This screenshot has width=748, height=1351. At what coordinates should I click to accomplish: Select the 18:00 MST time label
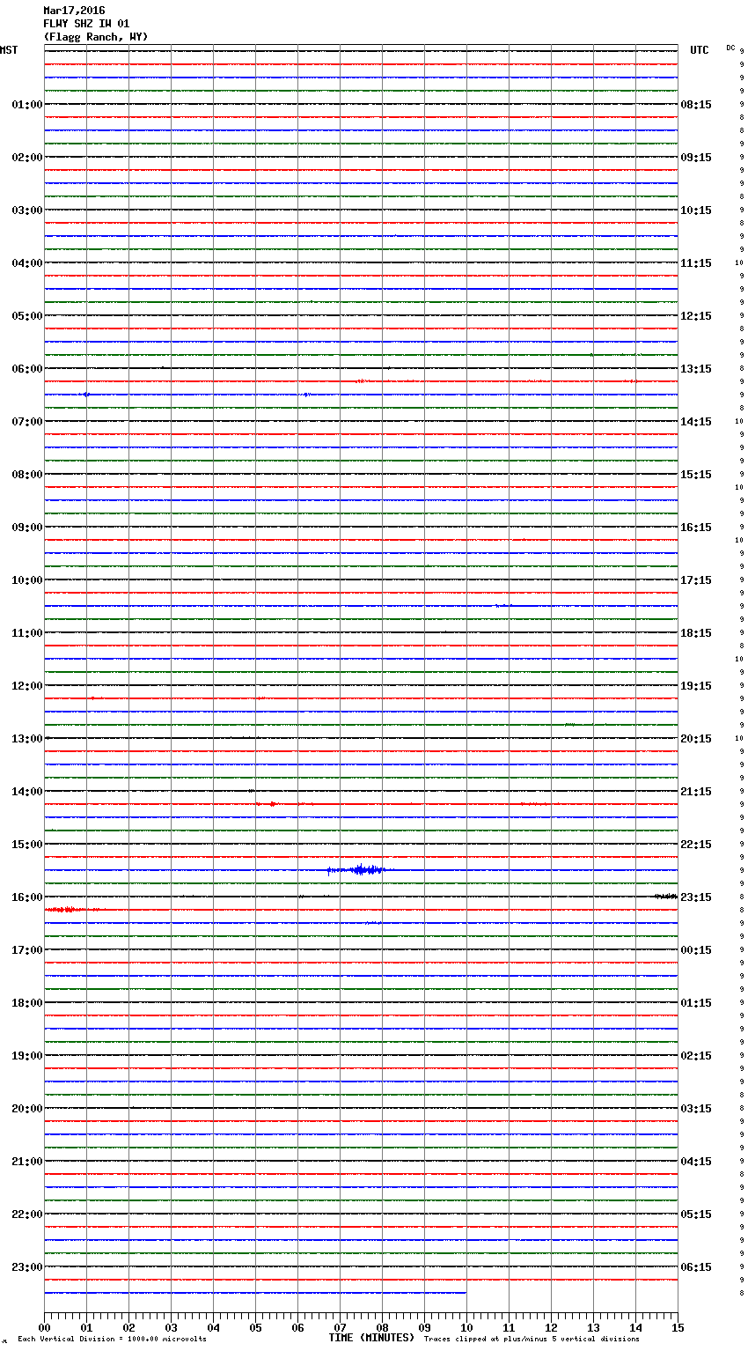(26, 1003)
